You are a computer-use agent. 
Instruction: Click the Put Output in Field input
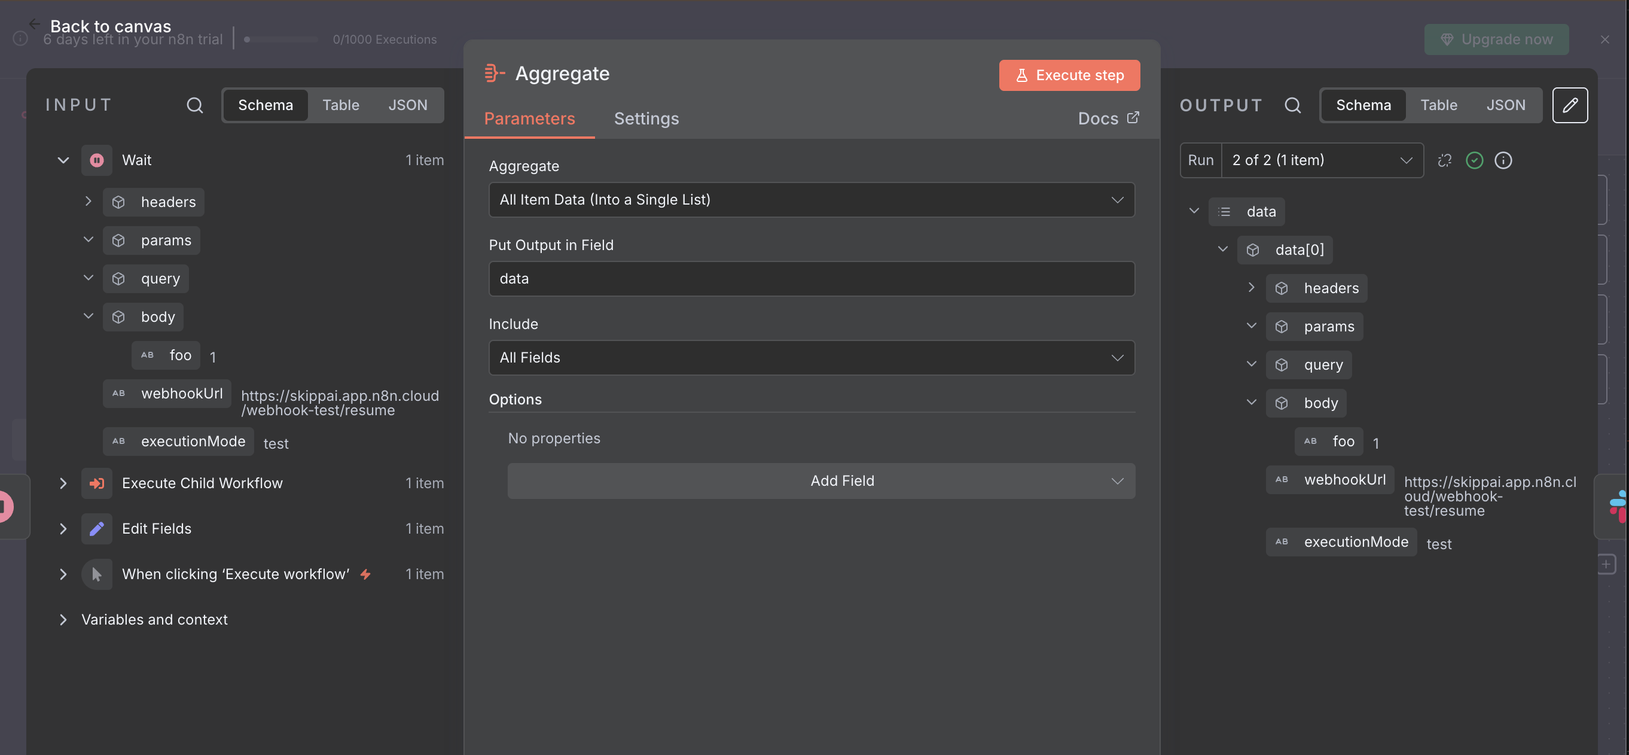[812, 278]
